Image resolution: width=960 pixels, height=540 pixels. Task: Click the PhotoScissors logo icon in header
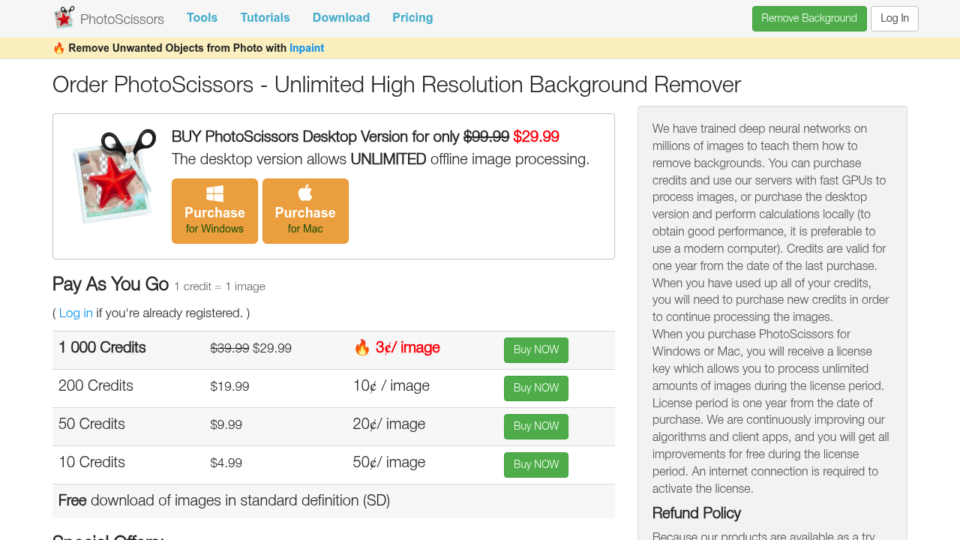tap(64, 18)
